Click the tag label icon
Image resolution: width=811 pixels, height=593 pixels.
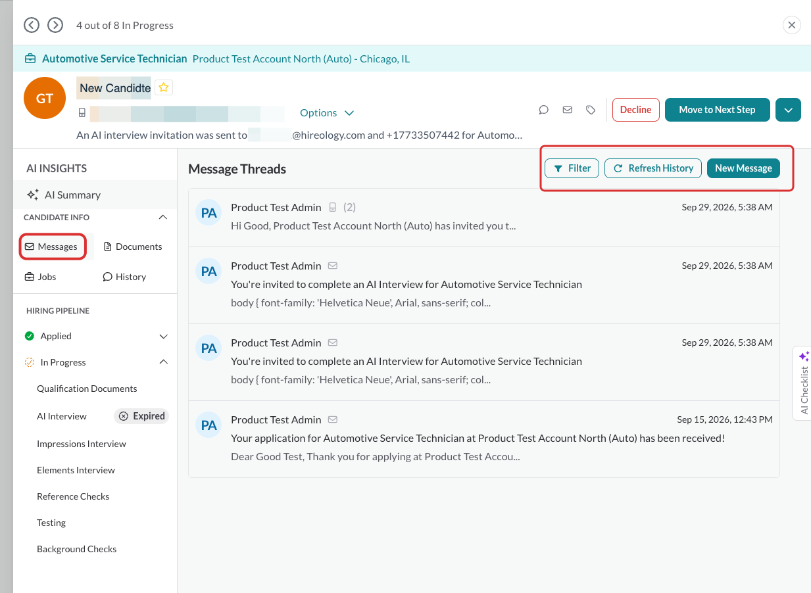tap(591, 110)
